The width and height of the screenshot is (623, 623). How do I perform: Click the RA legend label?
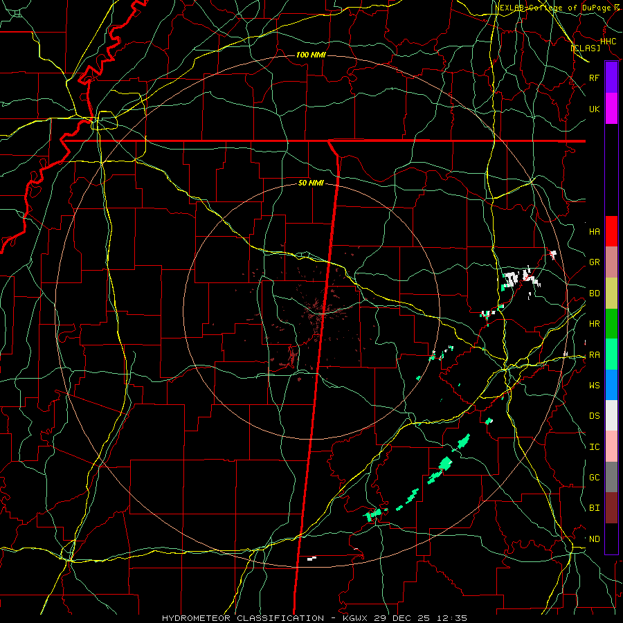pyautogui.click(x=595, y=355)
